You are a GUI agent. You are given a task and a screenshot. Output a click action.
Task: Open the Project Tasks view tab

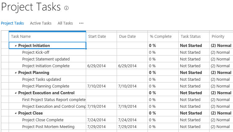point(12,23)
